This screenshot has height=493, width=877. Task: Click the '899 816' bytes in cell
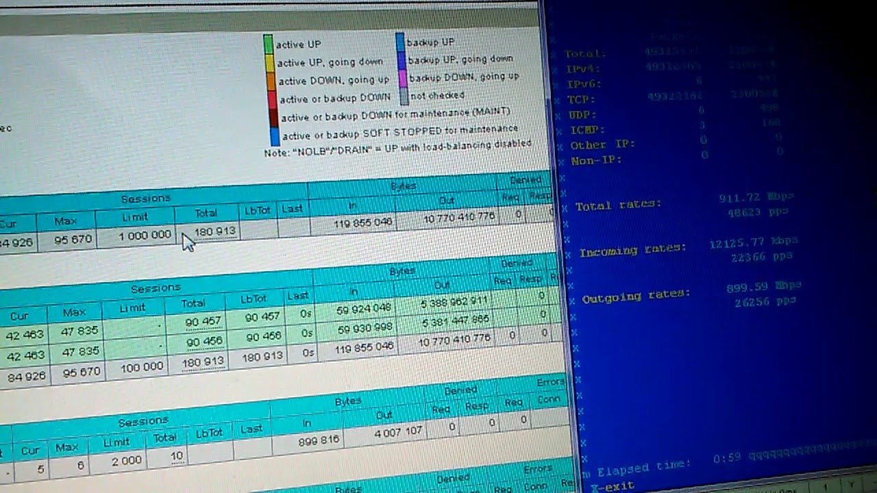coord(319,442)
